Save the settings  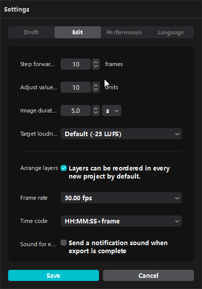[x=54, y=275]
